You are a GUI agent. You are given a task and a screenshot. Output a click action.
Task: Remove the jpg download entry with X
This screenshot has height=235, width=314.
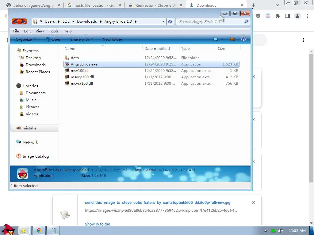point(253,203)
